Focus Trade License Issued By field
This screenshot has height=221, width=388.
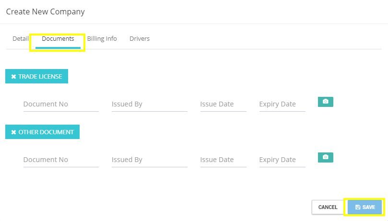click(150, 105)
